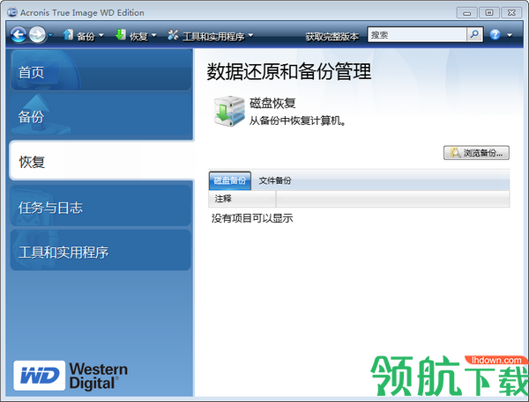Click the 获取完整版本 link

(332, 36)
